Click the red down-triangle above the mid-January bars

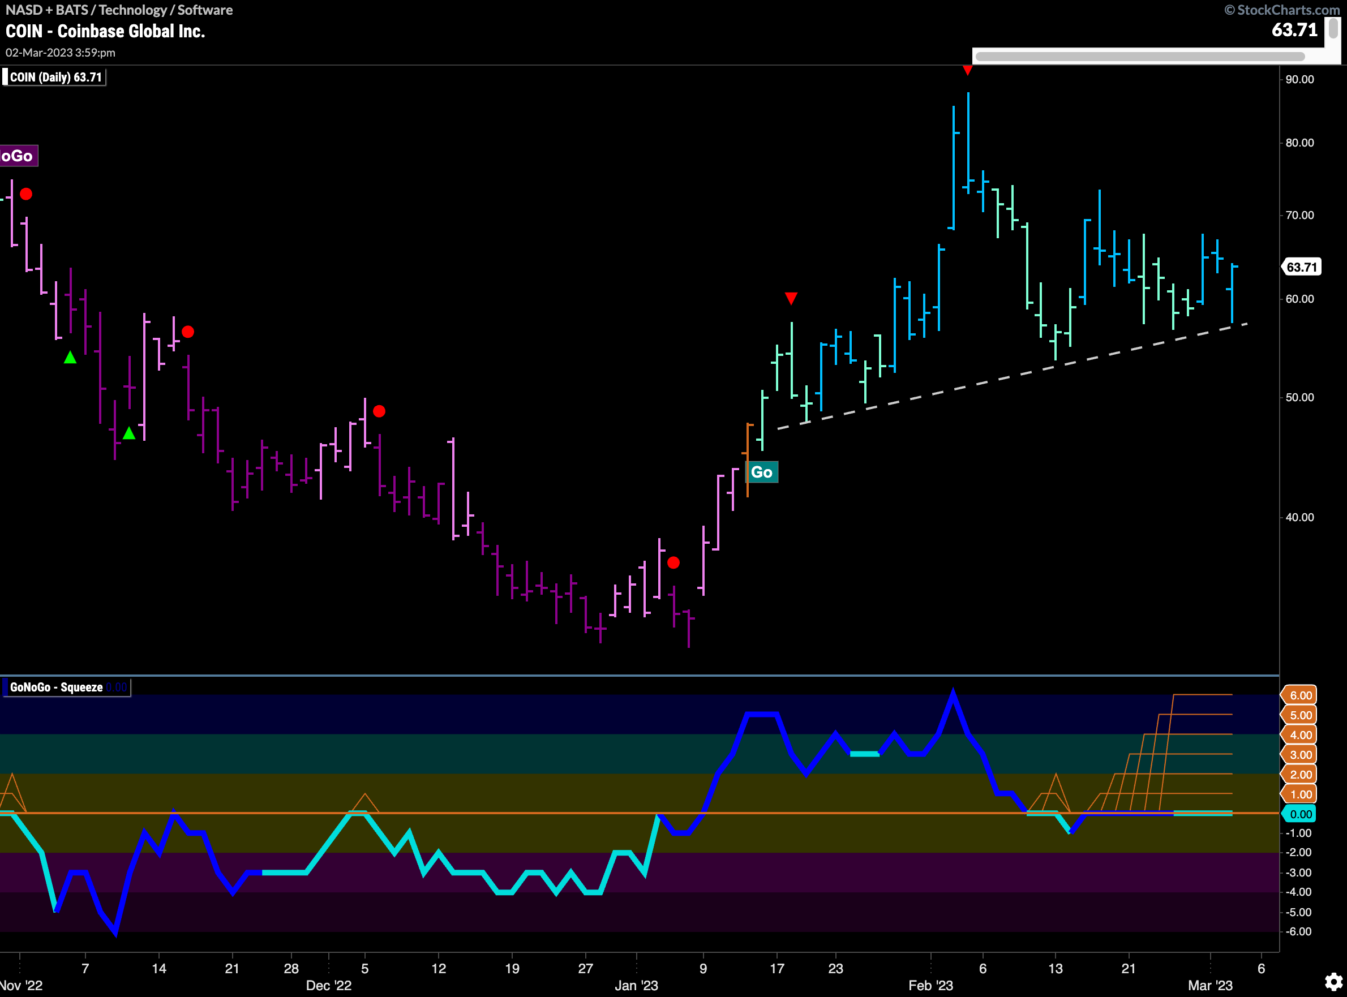(791, 298)
